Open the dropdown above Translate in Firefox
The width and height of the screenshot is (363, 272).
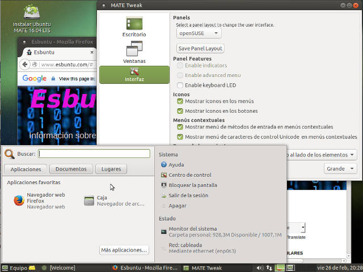(x=296, y=228)
